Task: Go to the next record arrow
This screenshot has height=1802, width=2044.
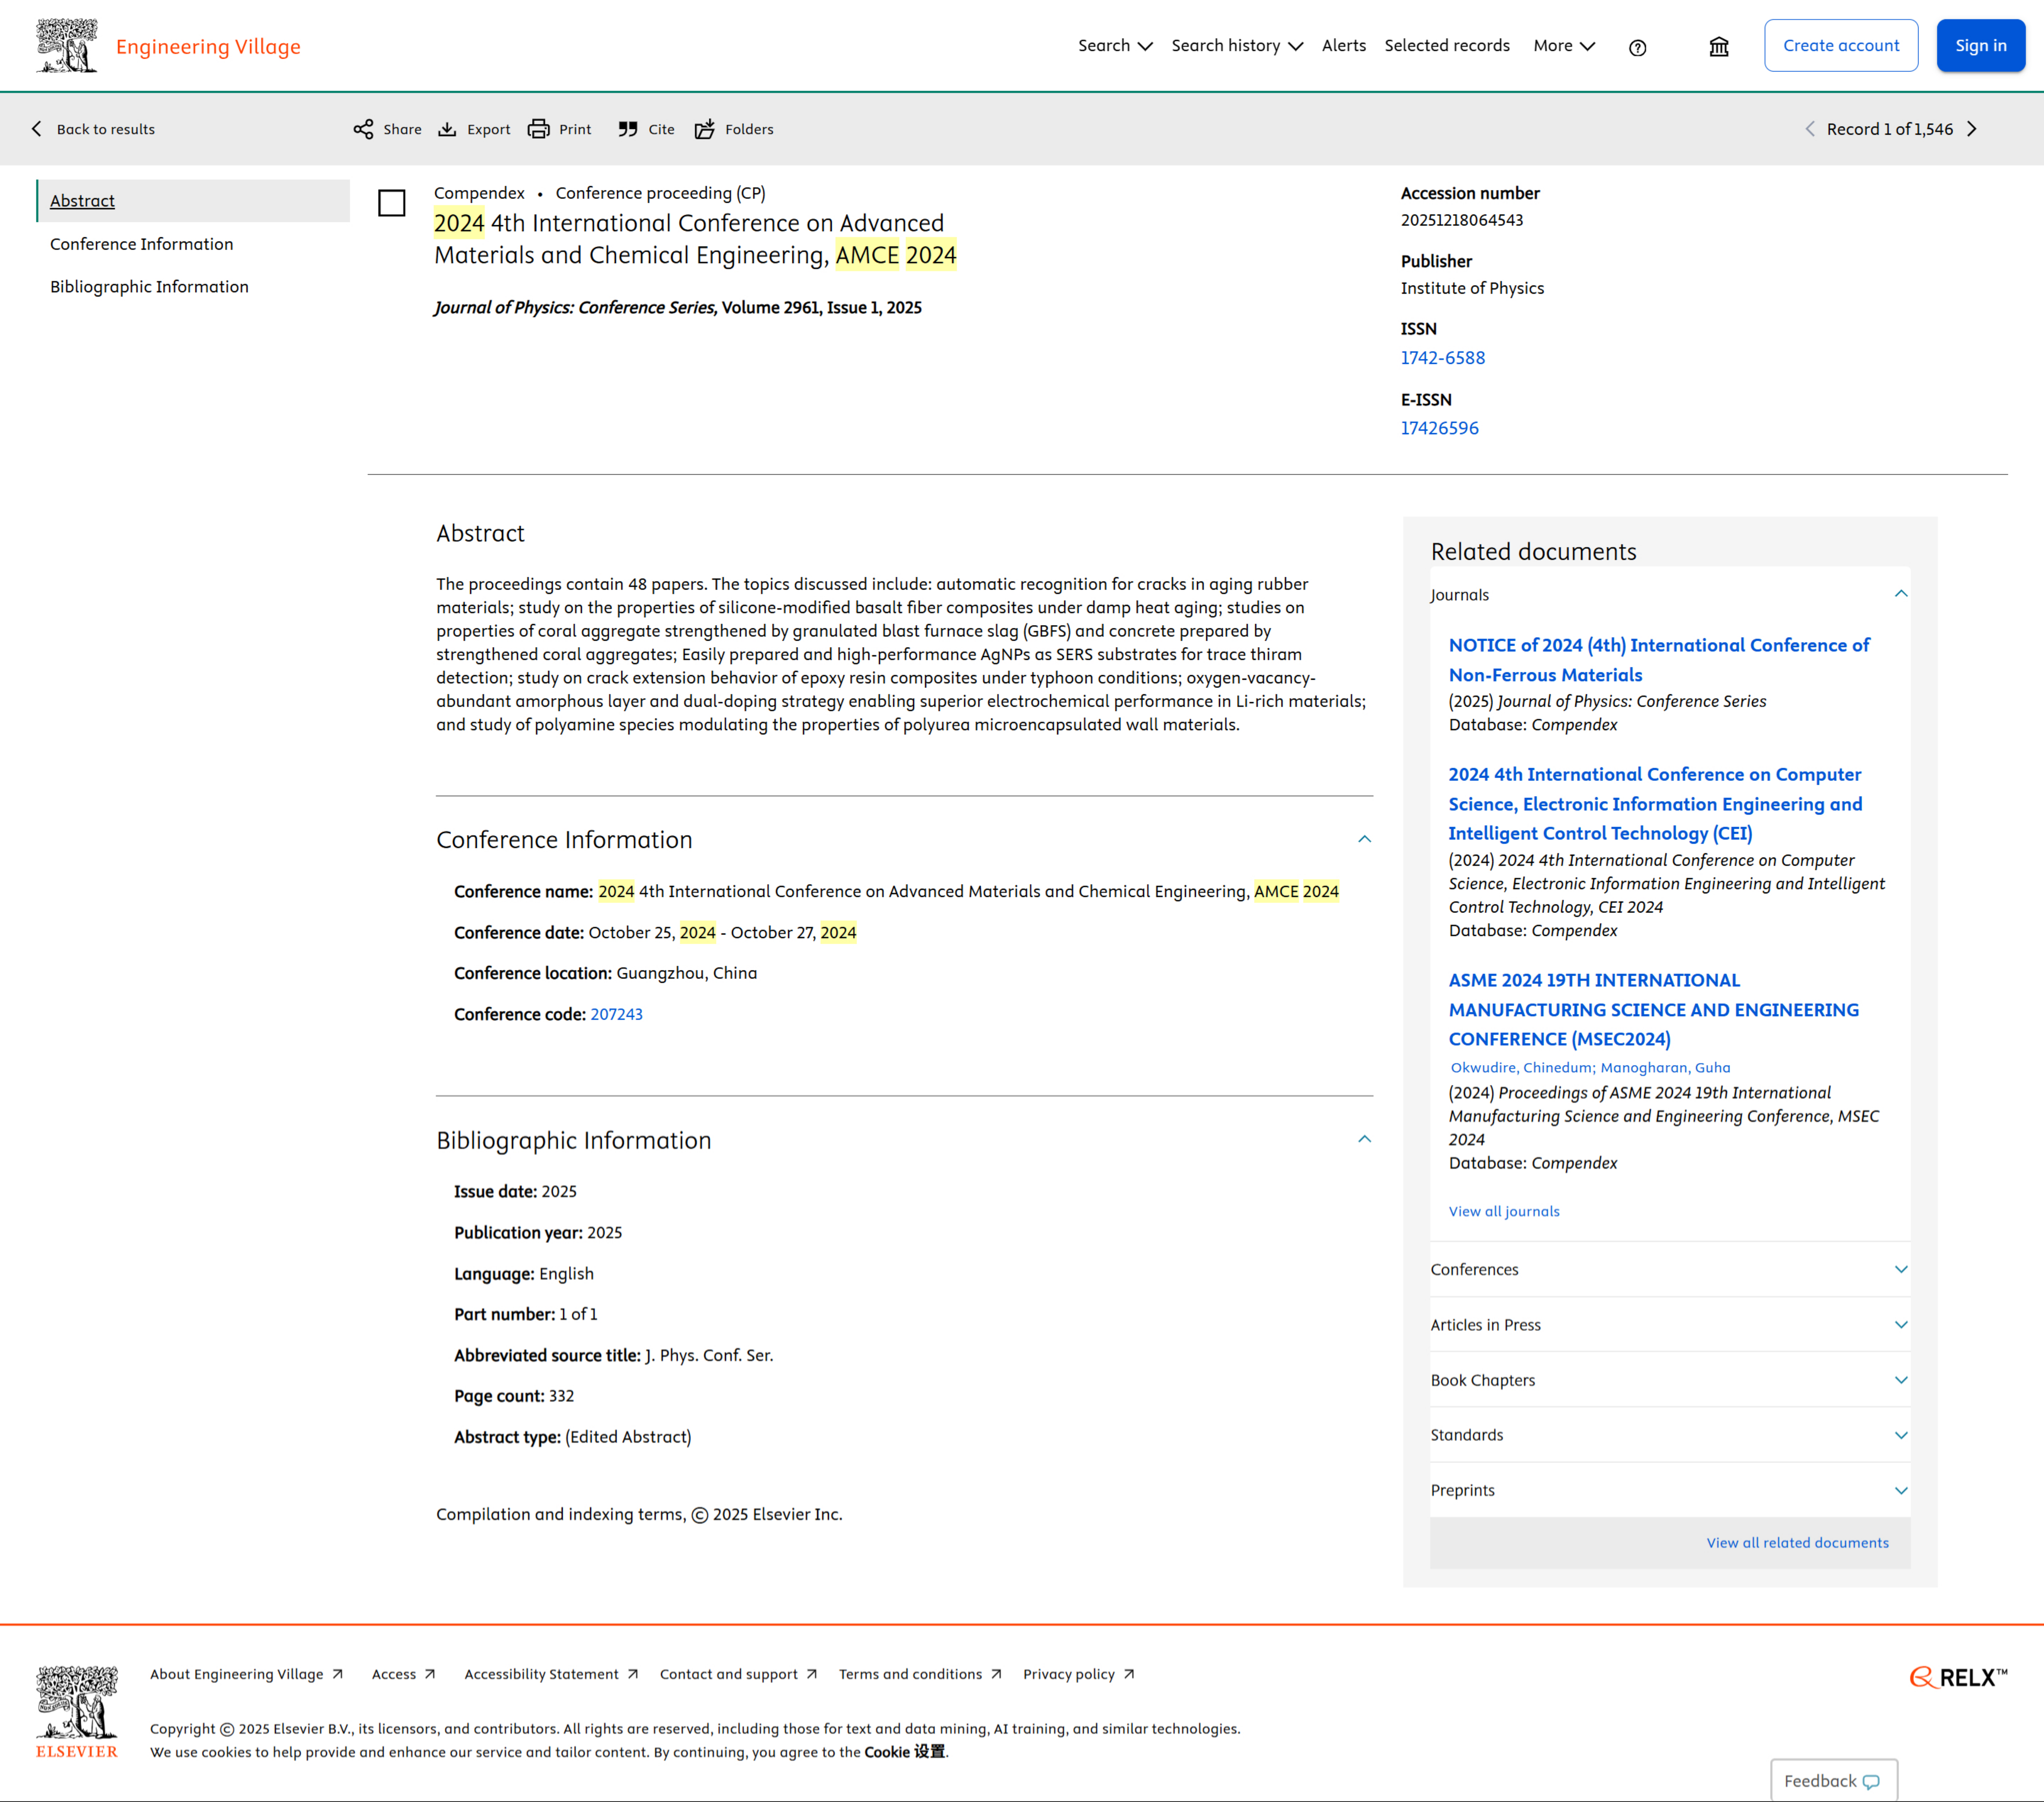Action: [1972, 129]
